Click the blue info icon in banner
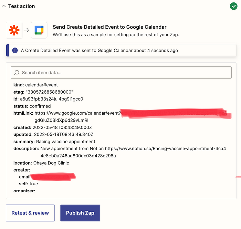The image size is (241, 229). click(x=15, y=50)
